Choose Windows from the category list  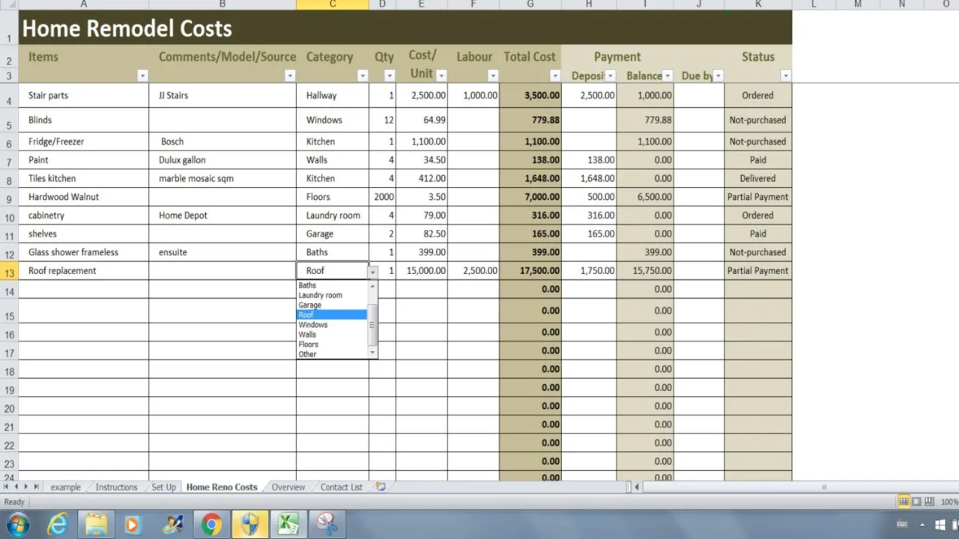point(313,325)
